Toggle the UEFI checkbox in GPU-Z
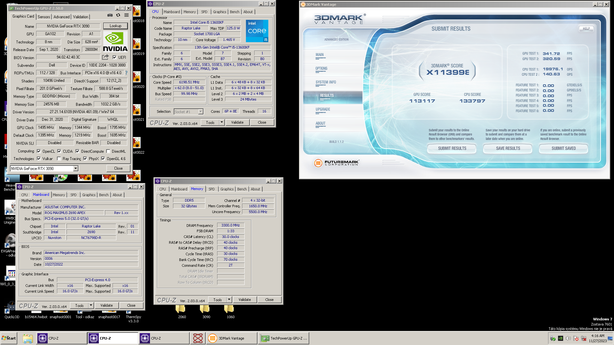The height and width of the screenshot is (345, 614). pyautogui.click(x=114, y=57)
